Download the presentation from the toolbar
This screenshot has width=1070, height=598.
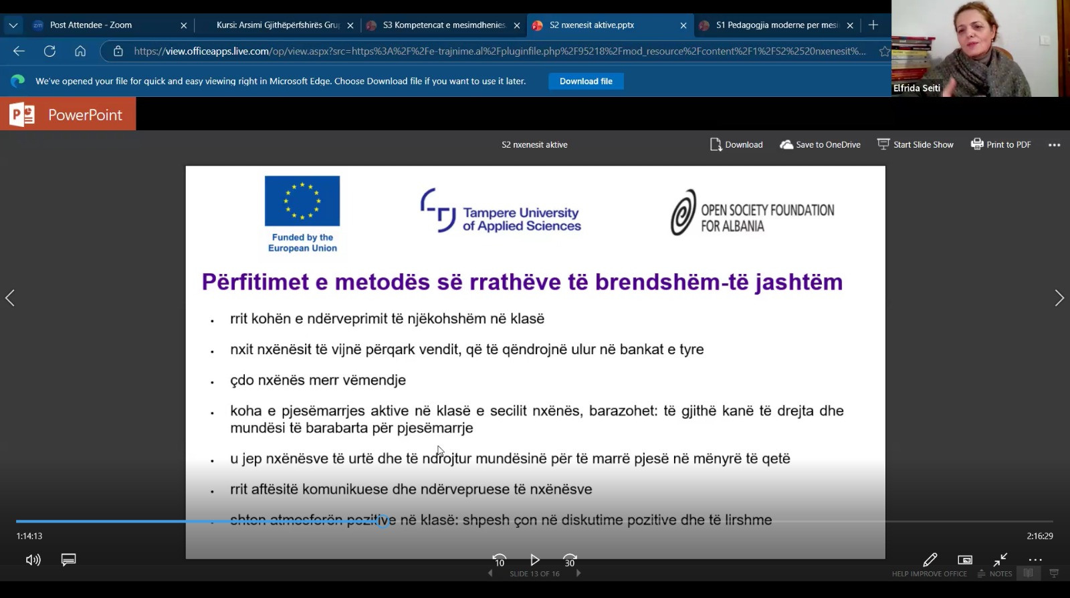pyautogui.click(x=736, y=144)
